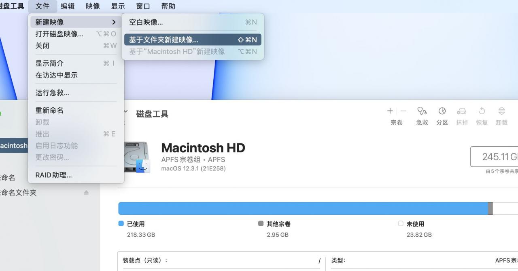518x271 pixels.
Task: Click macOS 12.3.1 (21E258) text
Action: pos(193,168)
